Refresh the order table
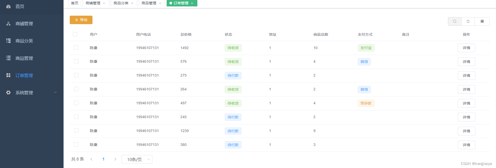The image size is (496, 168). (468, 21)
